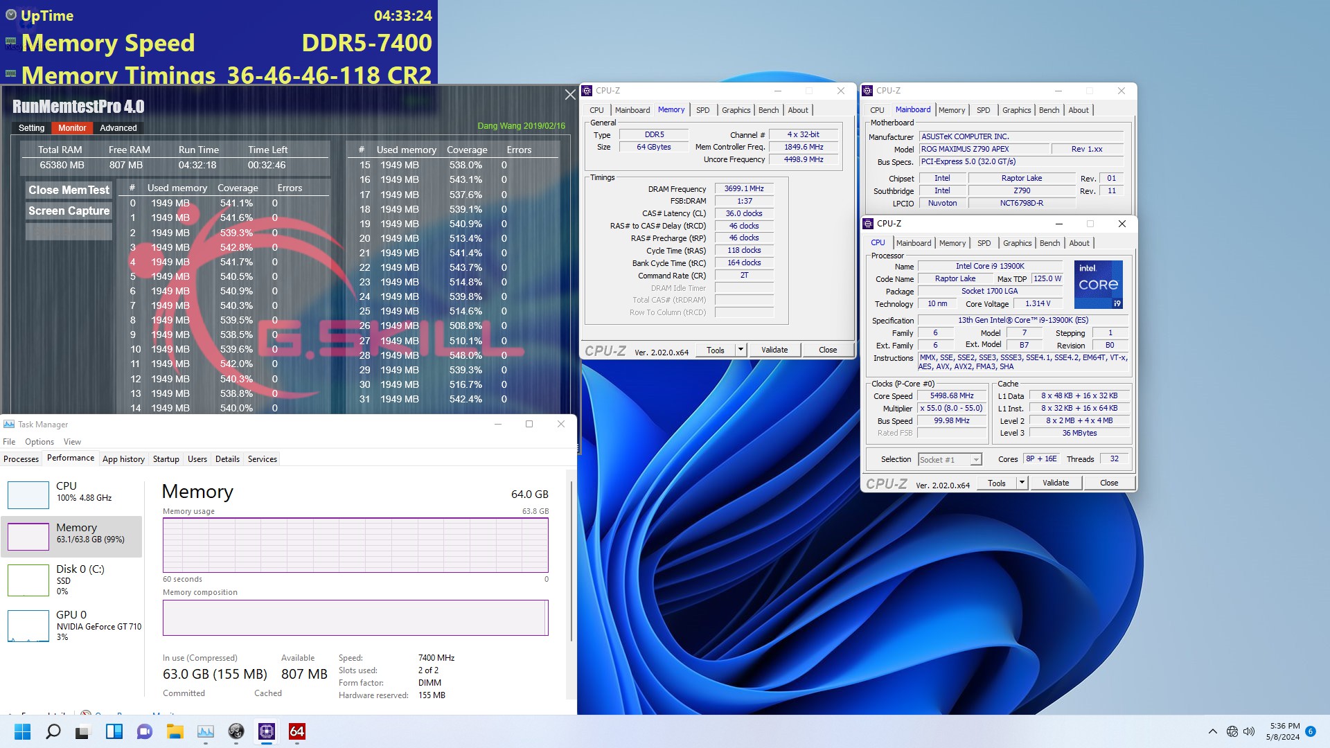The image size is (1330, 748).
Task: Click the Memory section in Task Manager sidebar
Action: click(72, 533)
